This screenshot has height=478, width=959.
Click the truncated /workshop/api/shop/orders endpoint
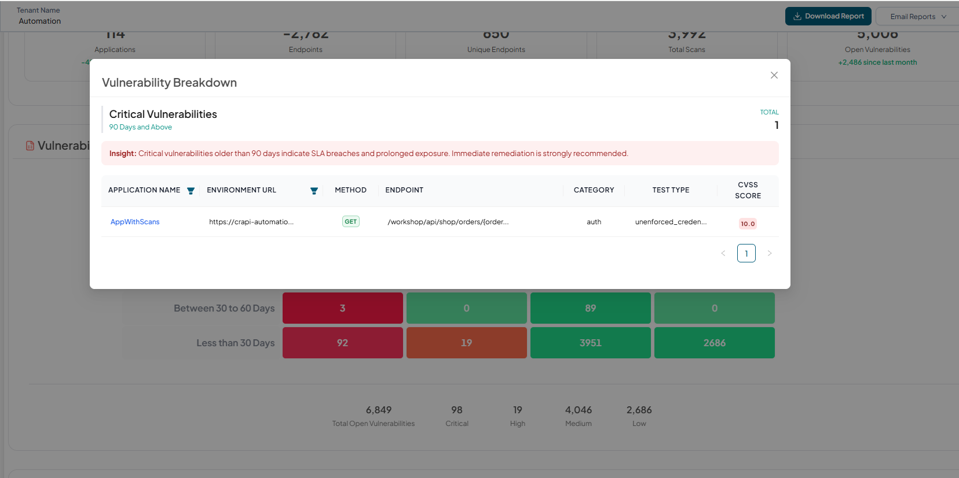(448, 222)
